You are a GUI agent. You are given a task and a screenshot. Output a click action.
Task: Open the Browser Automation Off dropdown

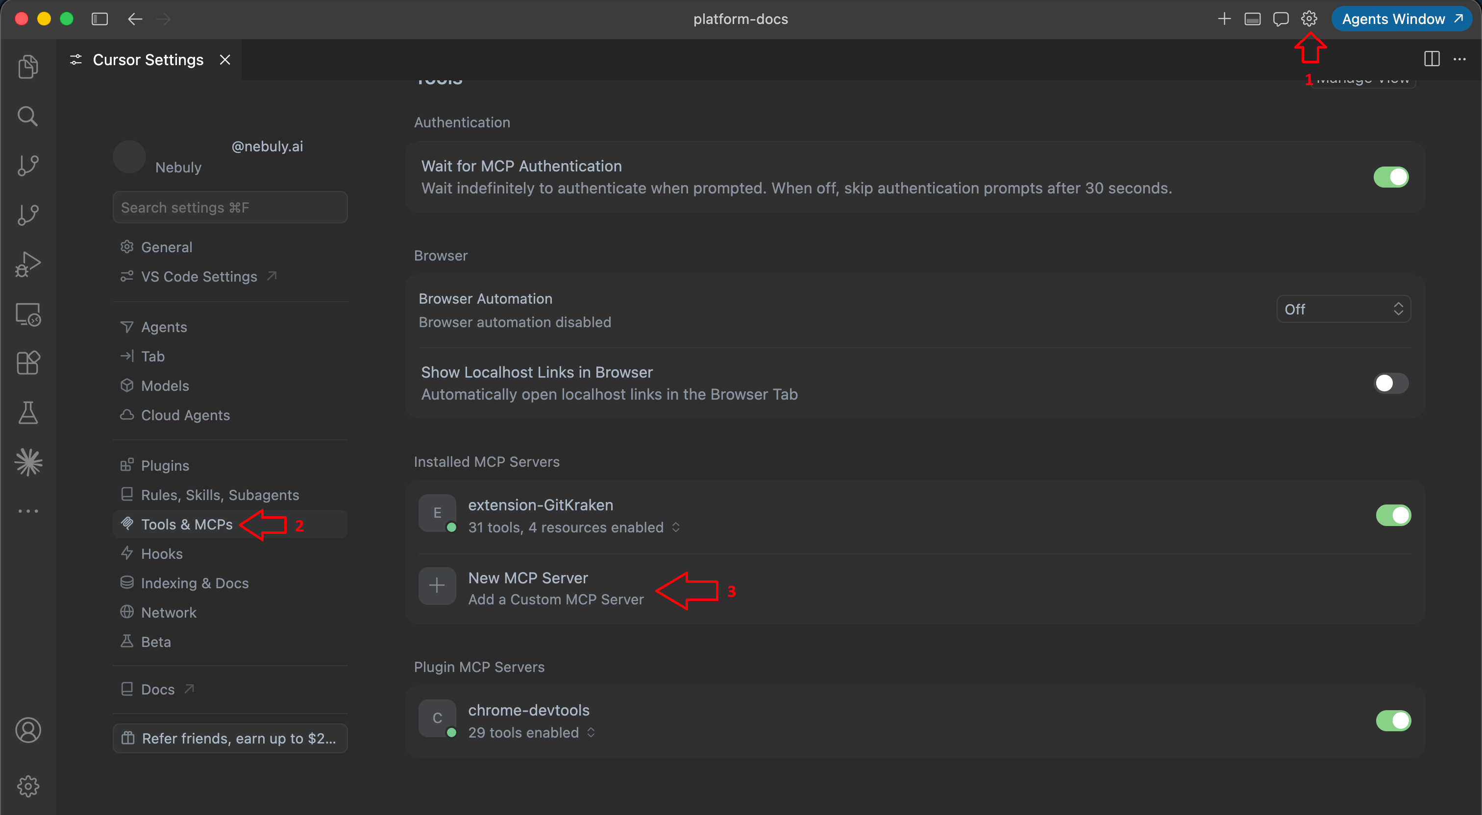(x=1343, y=310)
